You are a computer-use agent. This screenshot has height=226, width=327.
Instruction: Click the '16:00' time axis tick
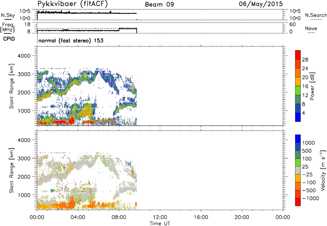201,217
